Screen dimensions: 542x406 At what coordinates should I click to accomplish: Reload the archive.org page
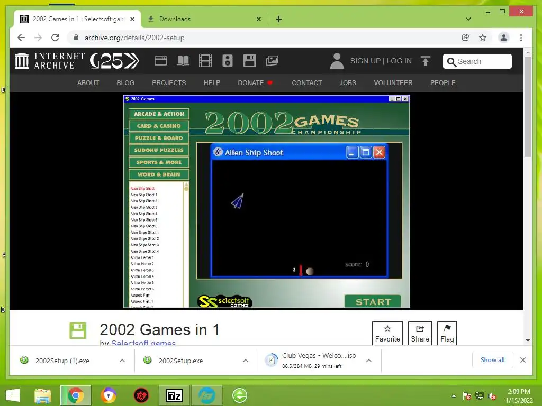click(55, 38)
